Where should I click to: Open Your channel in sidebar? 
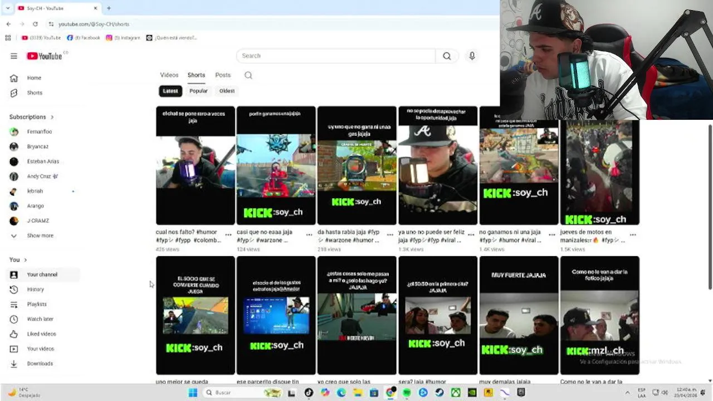pos(43,275)
